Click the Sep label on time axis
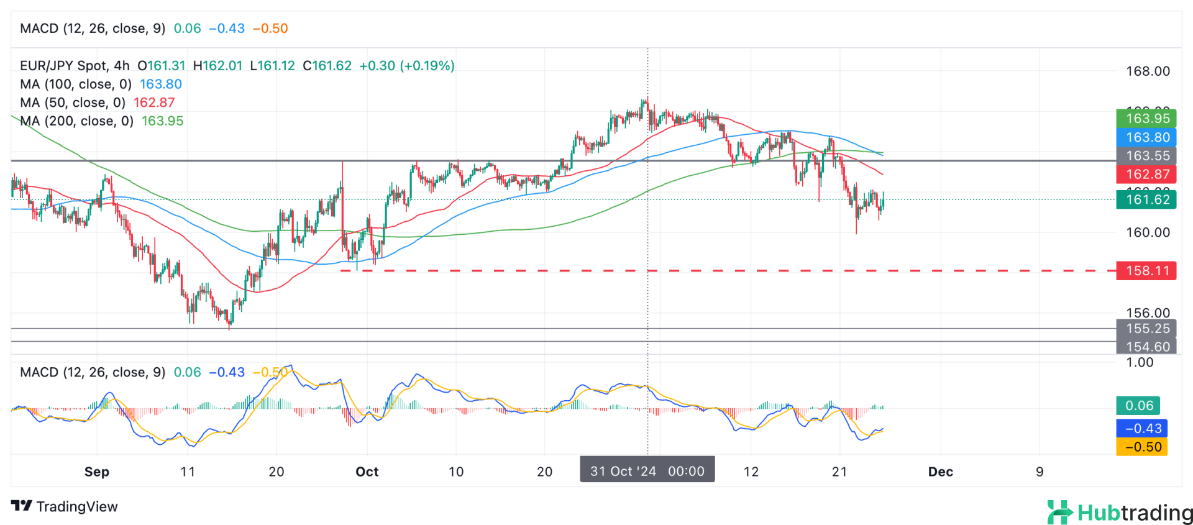This screenshot has height=525, width=1193. (x=96, y=472)
